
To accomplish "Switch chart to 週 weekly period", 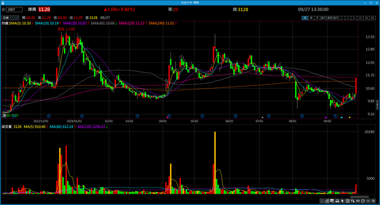I will (311, 18).
